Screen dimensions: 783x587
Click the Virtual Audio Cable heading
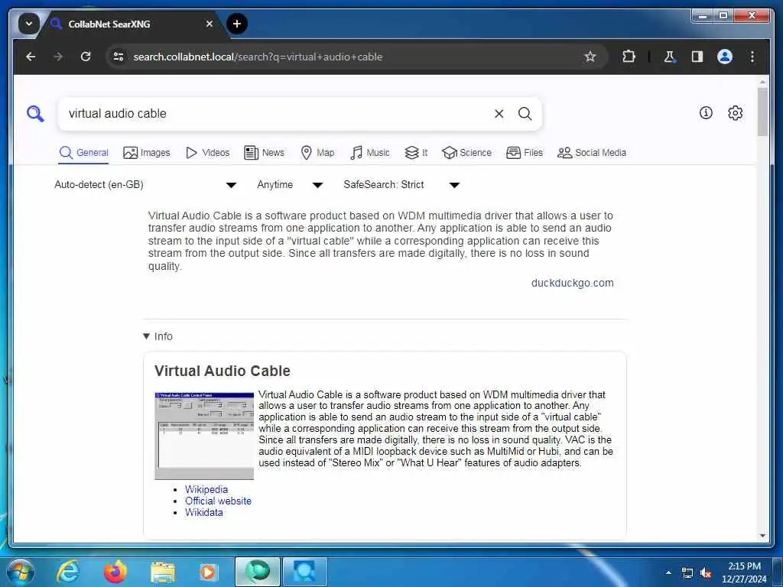(x=223, y=371)
